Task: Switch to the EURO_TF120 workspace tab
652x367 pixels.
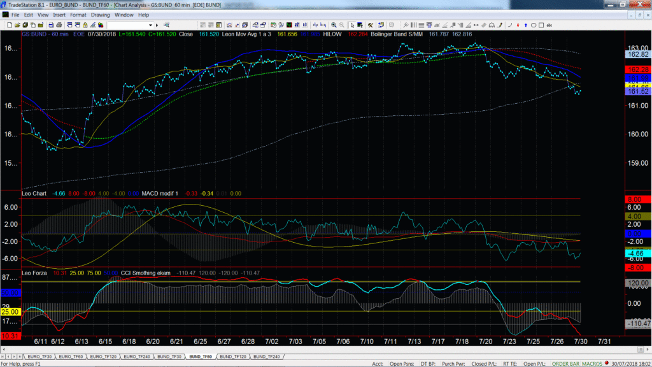Action: pyautogui.click(x=103, y=357)
